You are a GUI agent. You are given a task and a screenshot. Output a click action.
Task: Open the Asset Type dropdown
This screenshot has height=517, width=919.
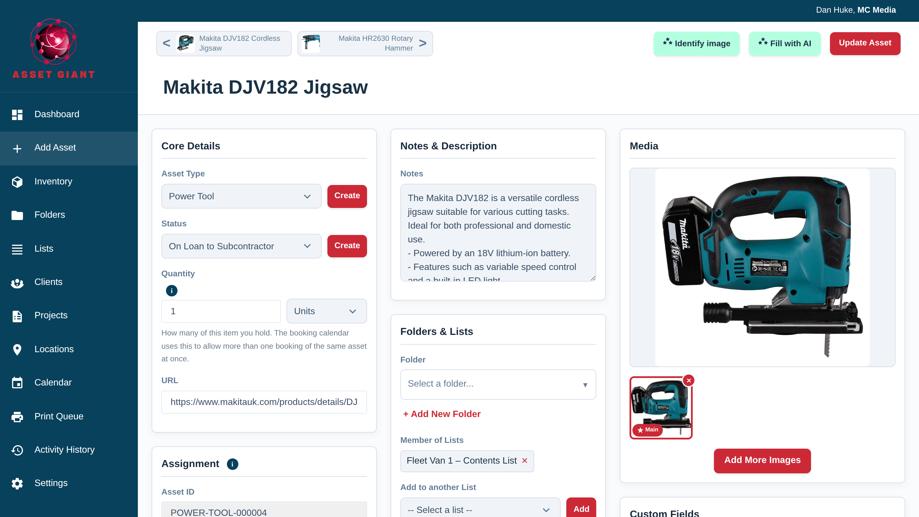point(241,196)
